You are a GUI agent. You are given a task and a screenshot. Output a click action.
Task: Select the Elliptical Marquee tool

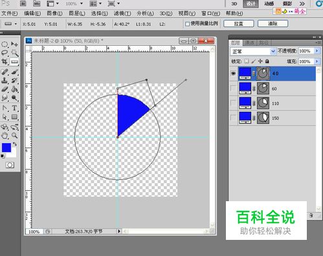[x=5, y=44]
